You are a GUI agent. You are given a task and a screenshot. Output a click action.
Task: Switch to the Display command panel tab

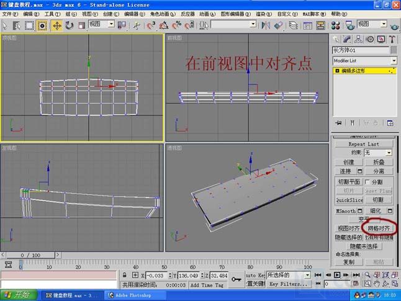pos(381,39)
